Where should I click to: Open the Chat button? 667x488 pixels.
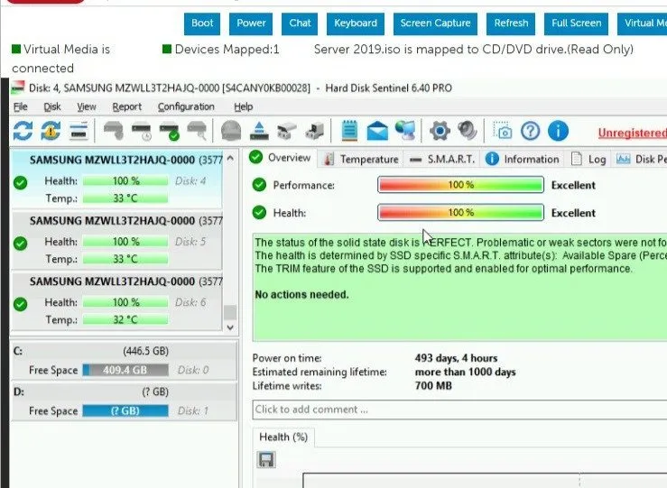[x=300, y=23]
